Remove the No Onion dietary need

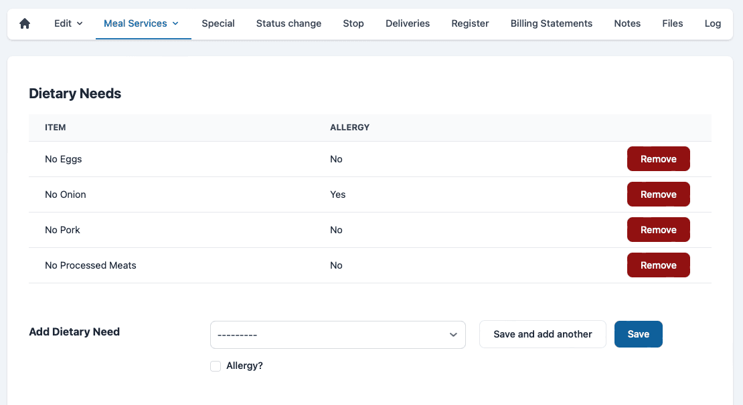658,194
